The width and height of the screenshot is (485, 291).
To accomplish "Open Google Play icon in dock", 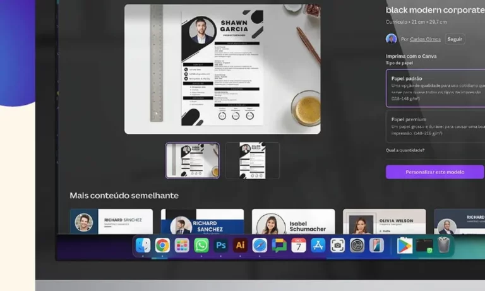I will 405,246.
